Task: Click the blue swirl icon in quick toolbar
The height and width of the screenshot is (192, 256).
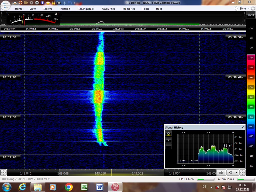Action: (70, 2)
